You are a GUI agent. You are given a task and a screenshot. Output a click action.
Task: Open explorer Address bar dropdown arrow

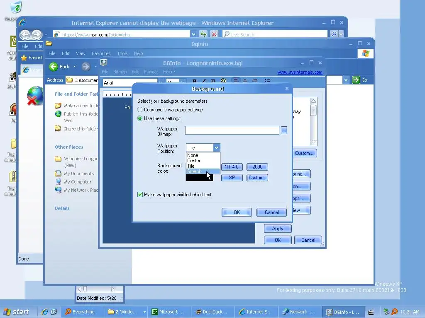(346, 80)
